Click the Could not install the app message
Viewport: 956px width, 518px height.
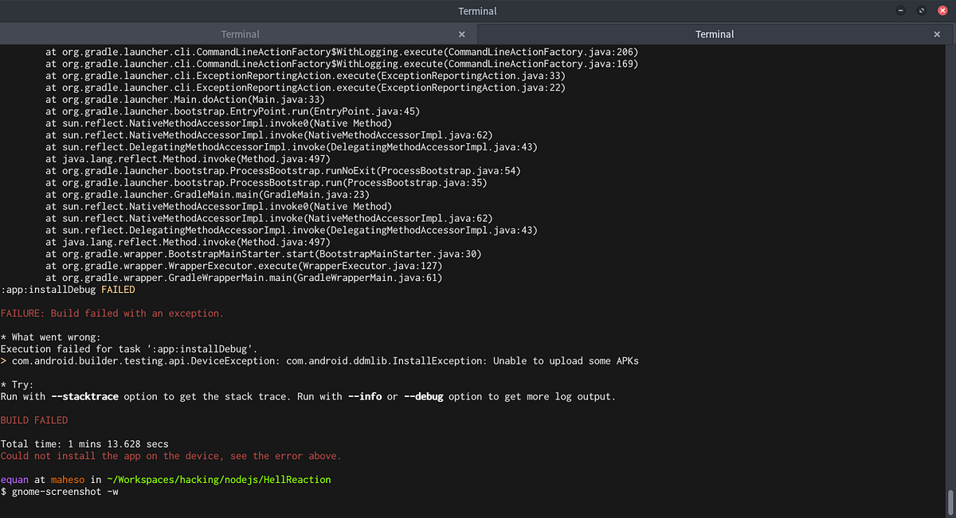pos(171,455)
